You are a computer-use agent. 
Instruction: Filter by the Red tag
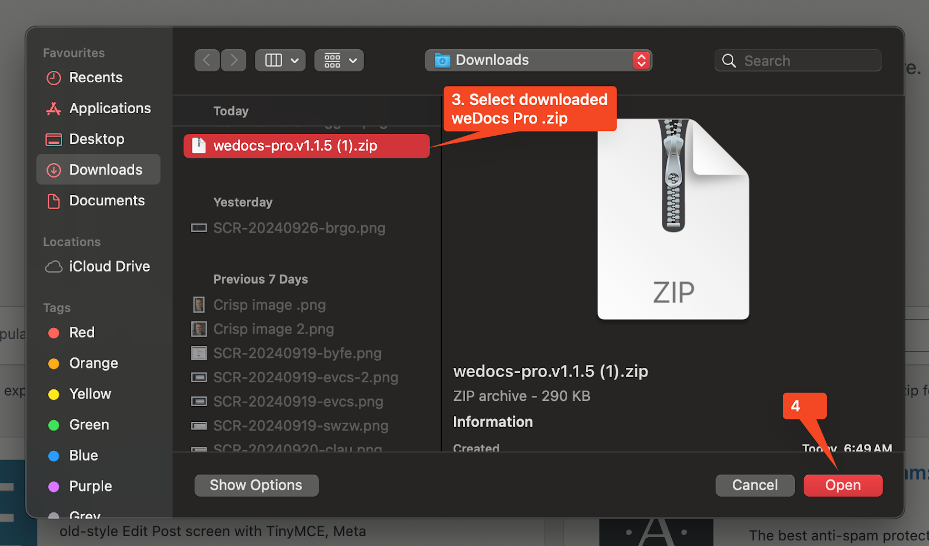[x=81, y=332]
